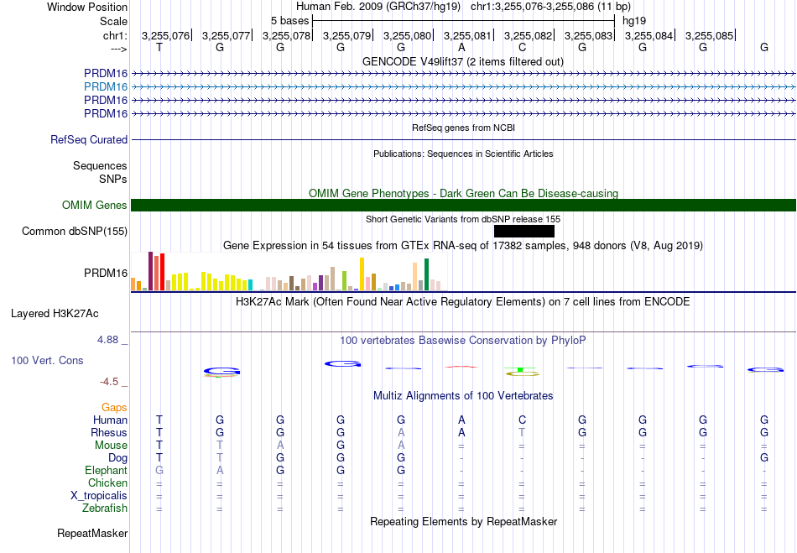Select the Chicken alignment row label
The height and width of the screenshot is (553, 797).
pos(107,483)
